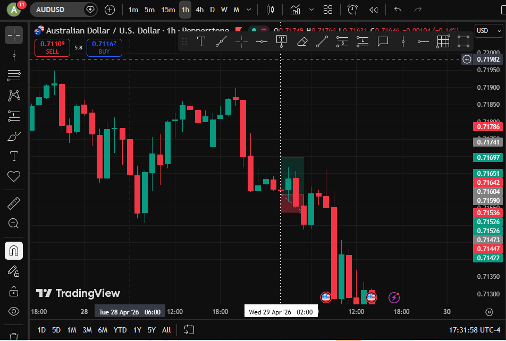
Task: Open the XABCD pattern tools
Action: 14,96
